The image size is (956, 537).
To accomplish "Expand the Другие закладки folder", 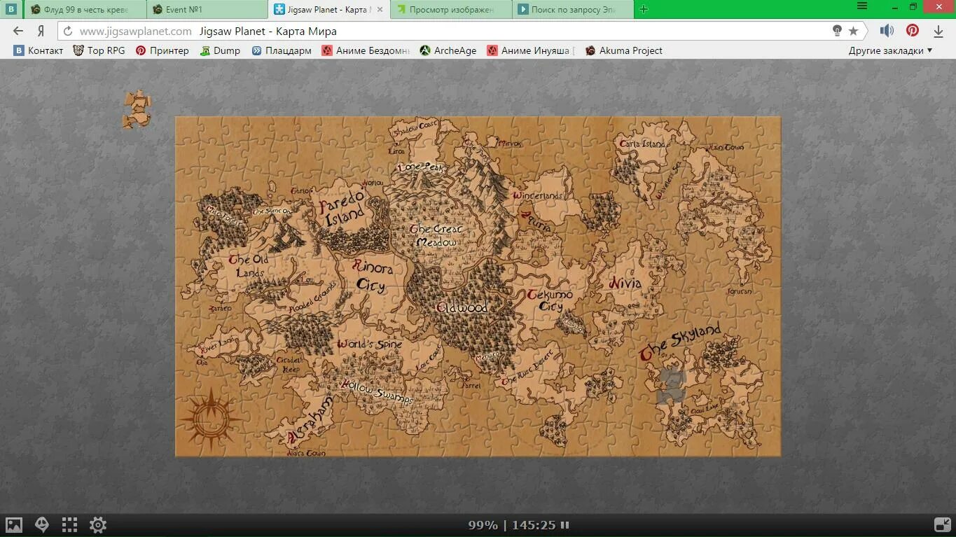I will (x=890, y=50).
